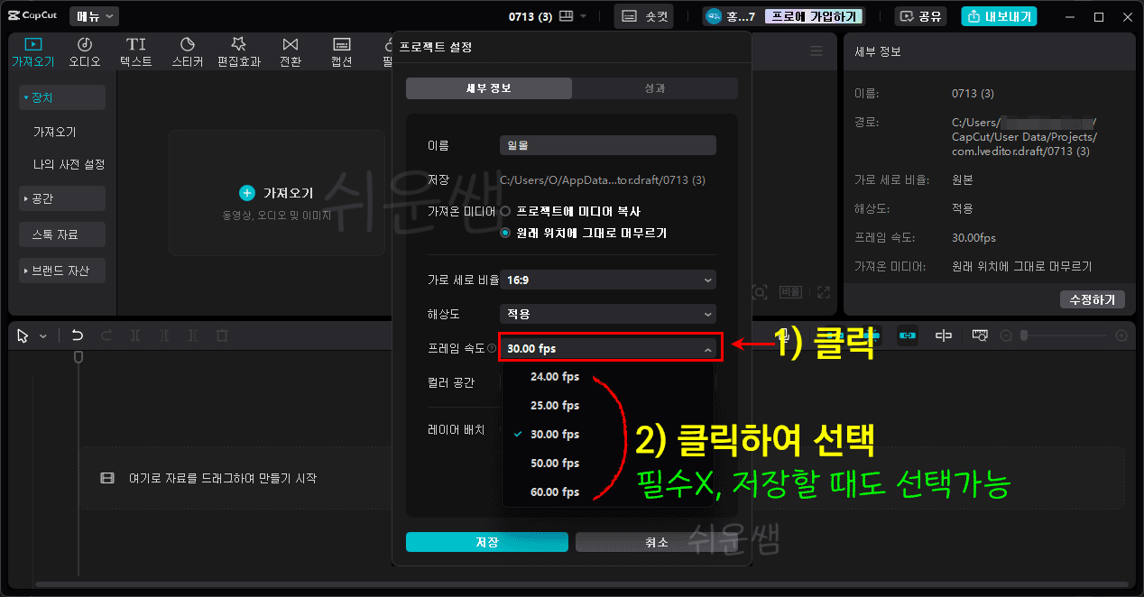Click the 취소 cancel button
Image resolution: width=1144 pixels, height=597 pixels.
(x=657, y=542)
